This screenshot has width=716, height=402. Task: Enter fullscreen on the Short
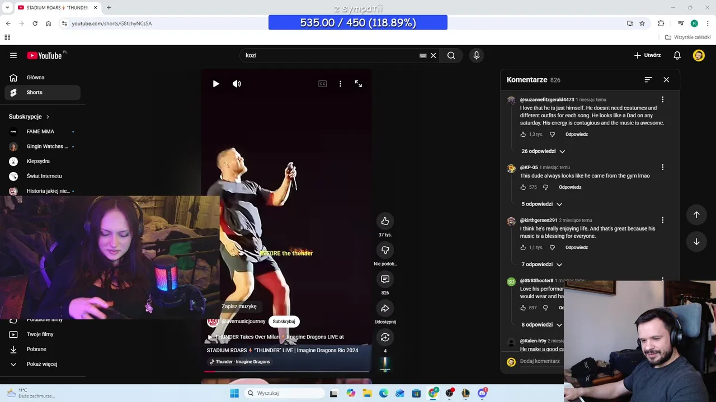[x=359, y=84]
